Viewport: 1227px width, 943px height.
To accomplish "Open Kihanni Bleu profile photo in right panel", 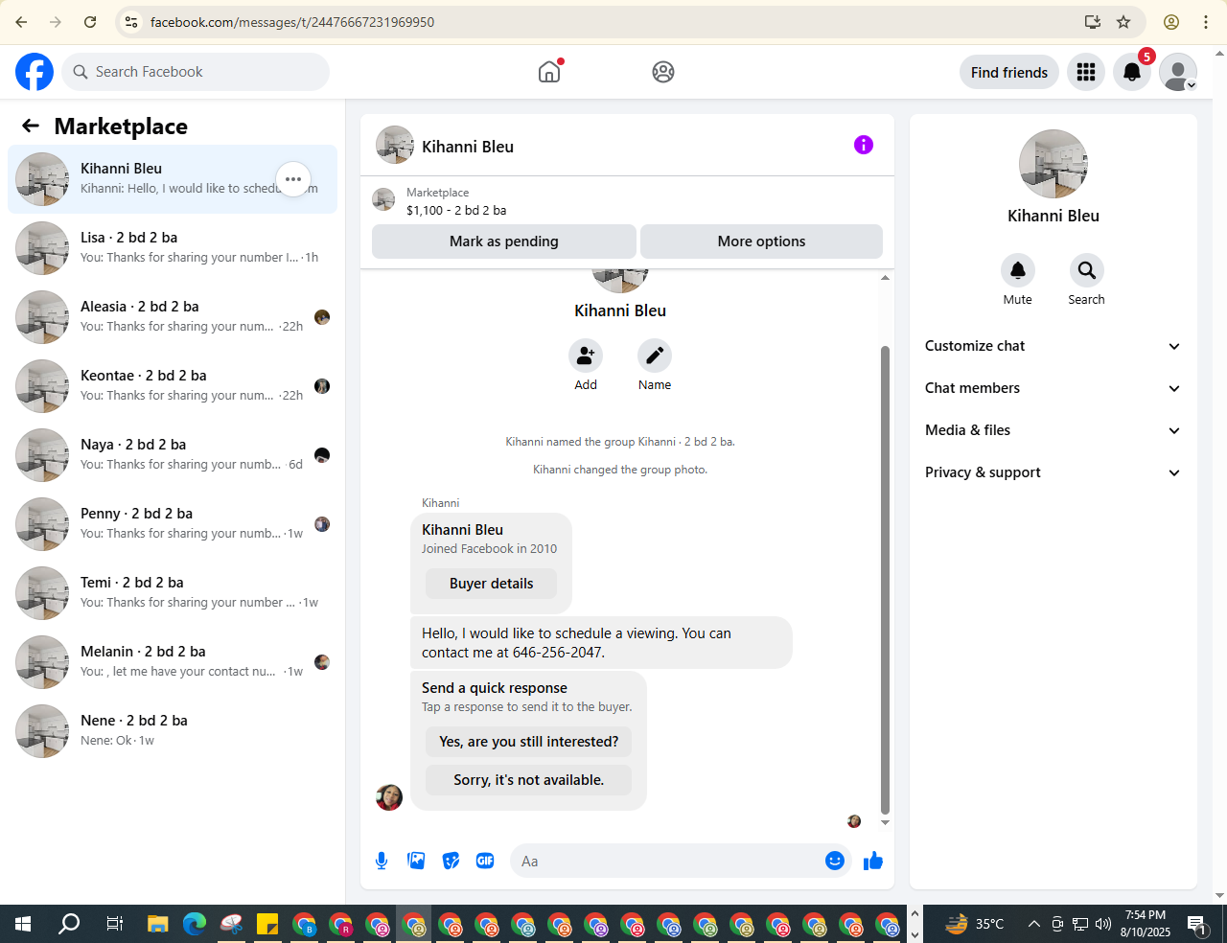I will click(1053, 164).
